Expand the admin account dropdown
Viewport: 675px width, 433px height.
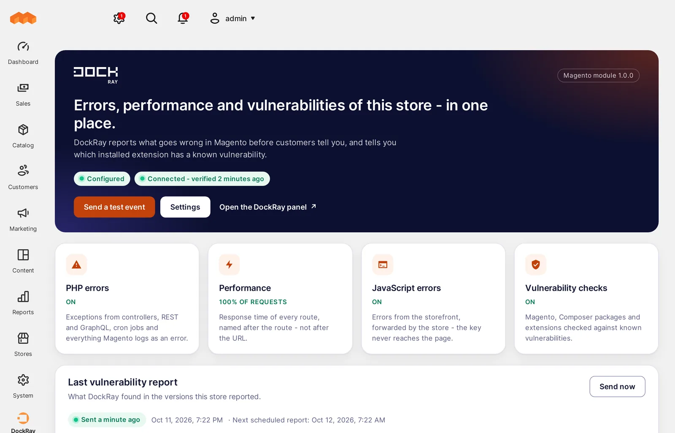click(232, 18)
